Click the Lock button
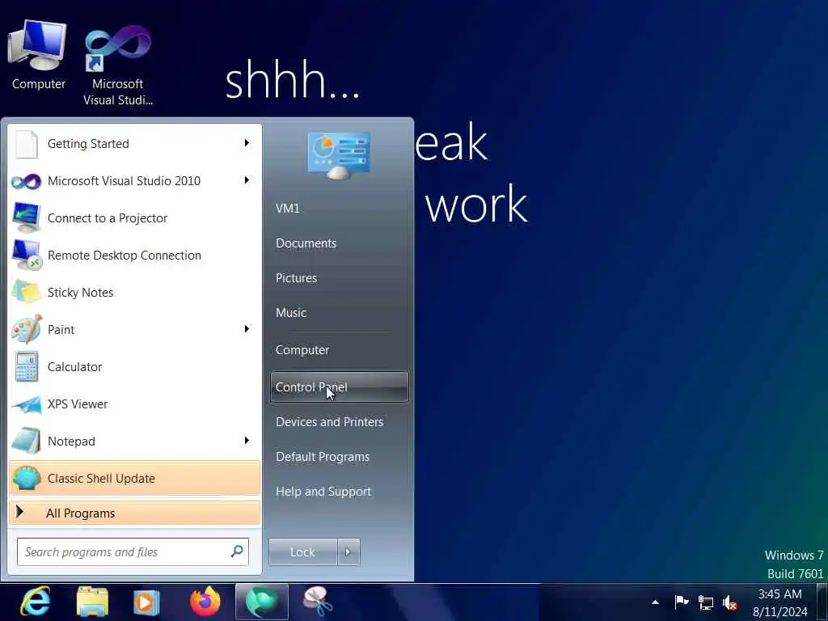828x621 pixels. (x=302, y=551)
